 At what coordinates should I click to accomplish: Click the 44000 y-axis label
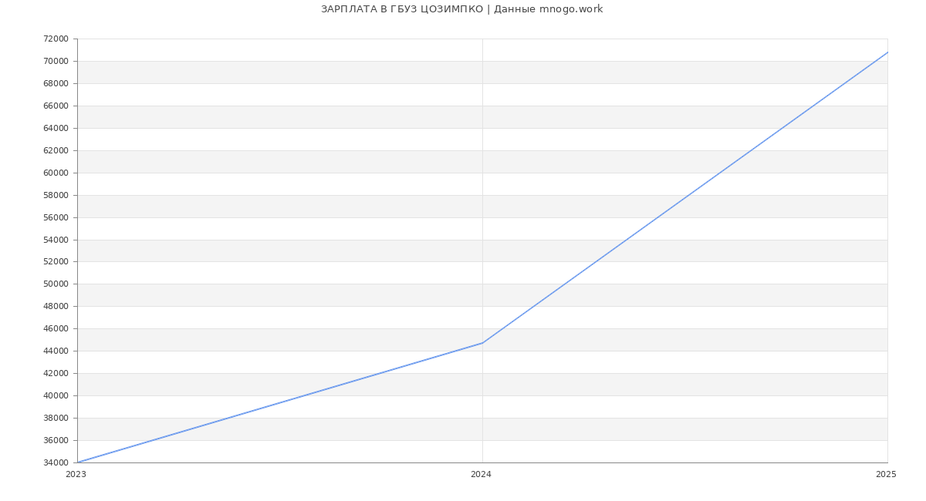pos(56,351)
